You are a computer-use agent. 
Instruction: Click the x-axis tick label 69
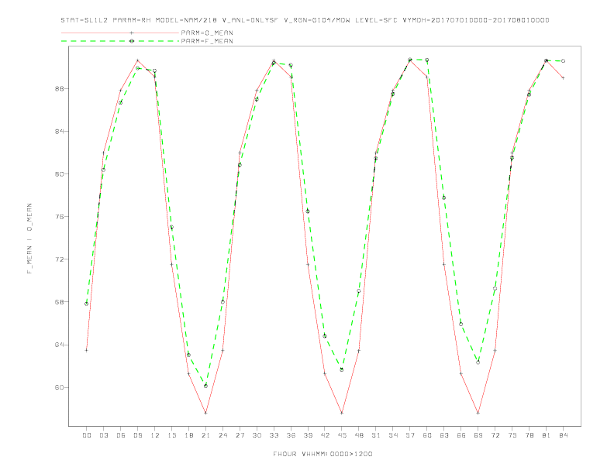click(x=478, y=435)
